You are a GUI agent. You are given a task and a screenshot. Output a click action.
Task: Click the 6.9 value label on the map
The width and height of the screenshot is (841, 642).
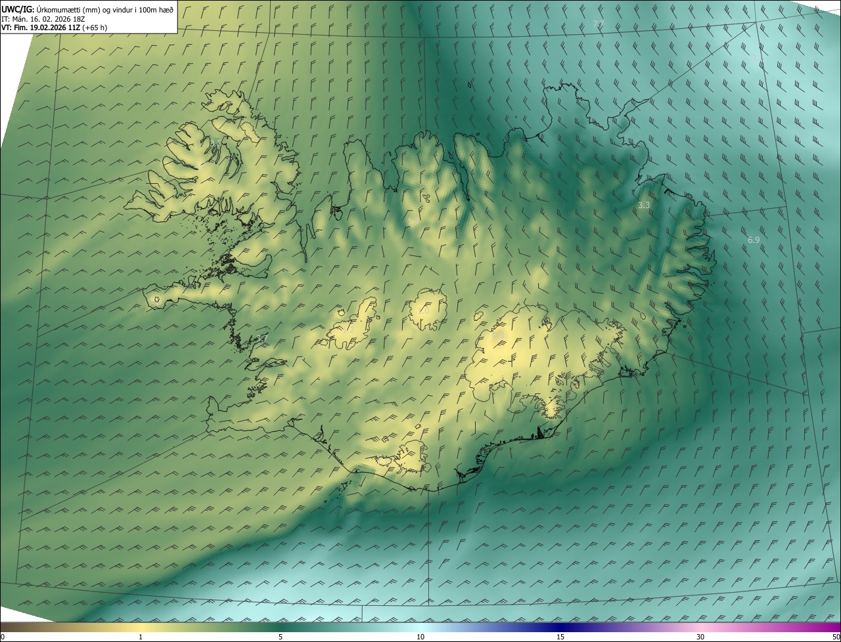pos(754,240)
